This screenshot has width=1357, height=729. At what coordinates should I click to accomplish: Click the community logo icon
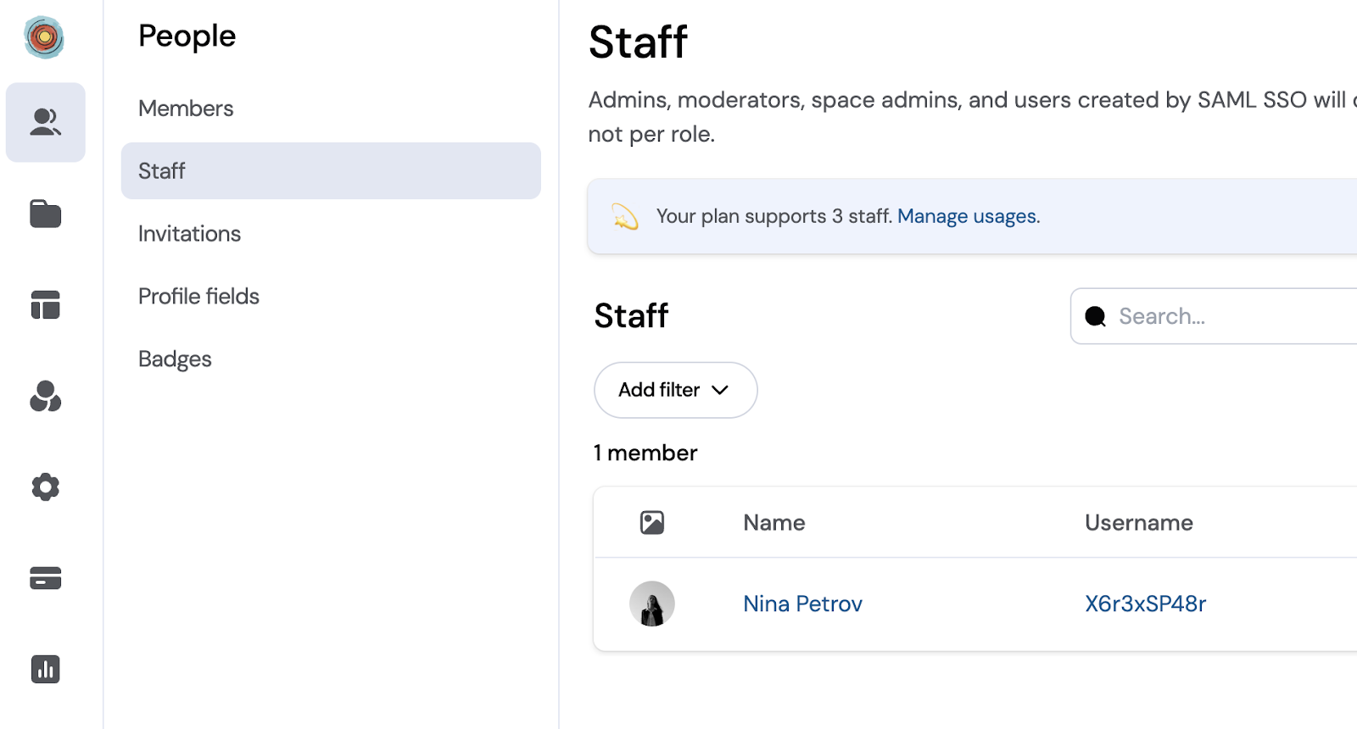click(x=44, y=37)
